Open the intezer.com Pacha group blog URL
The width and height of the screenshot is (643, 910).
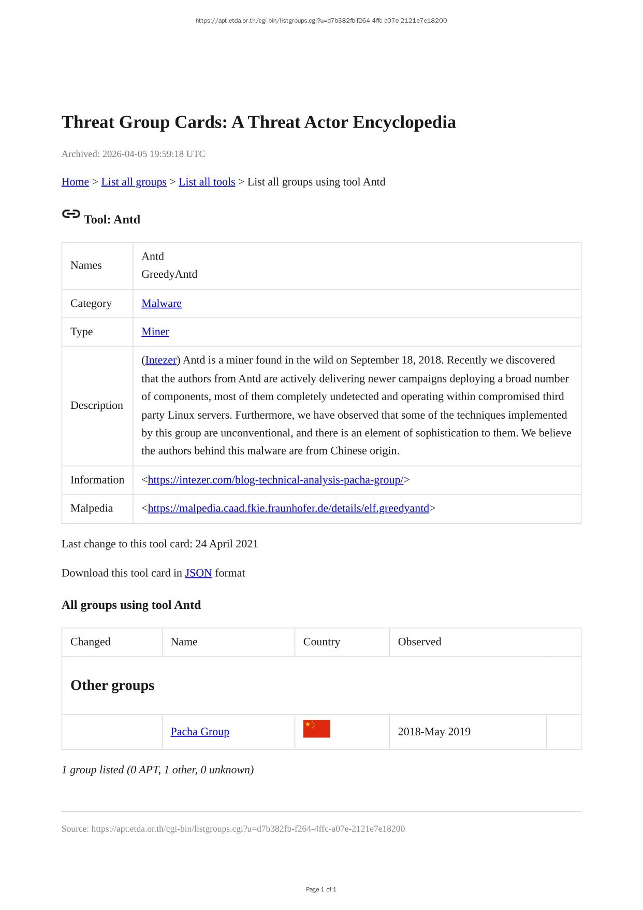click(275, 480)
